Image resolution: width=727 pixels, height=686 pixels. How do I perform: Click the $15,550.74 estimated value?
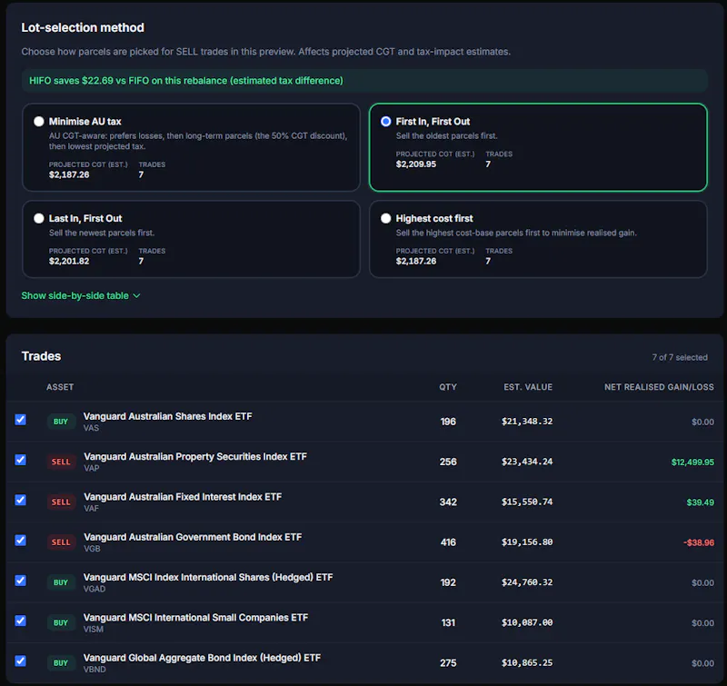[x=527, y=502]
